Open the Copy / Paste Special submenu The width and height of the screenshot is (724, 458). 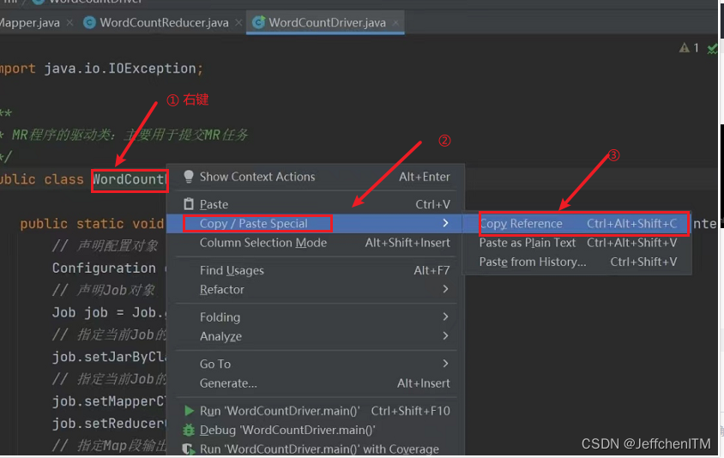316,224
